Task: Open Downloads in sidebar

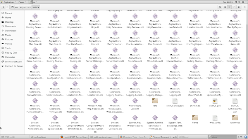Action: click(x=10, y=31)
